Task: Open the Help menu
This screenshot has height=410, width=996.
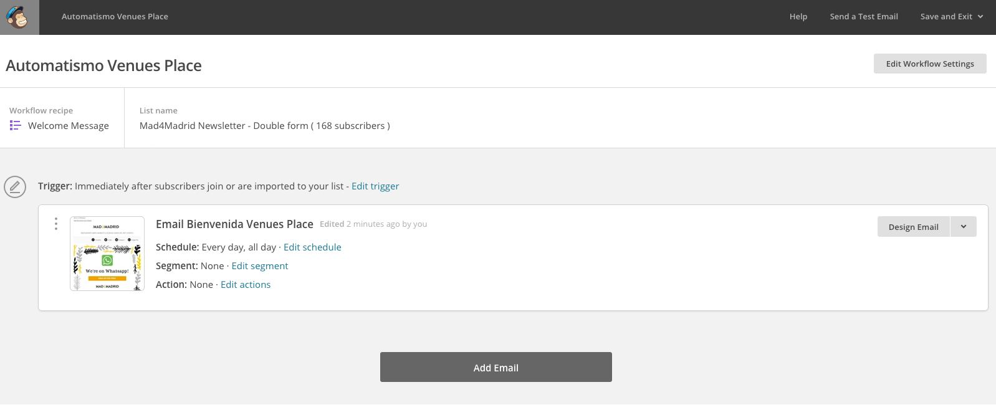Action: click(x=798, y=17)
